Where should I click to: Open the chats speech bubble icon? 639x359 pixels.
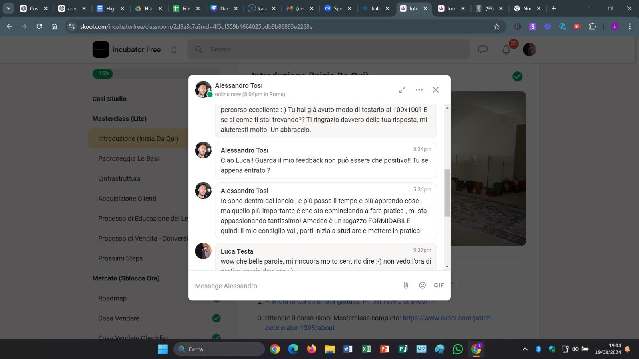(x=483, y=49)
